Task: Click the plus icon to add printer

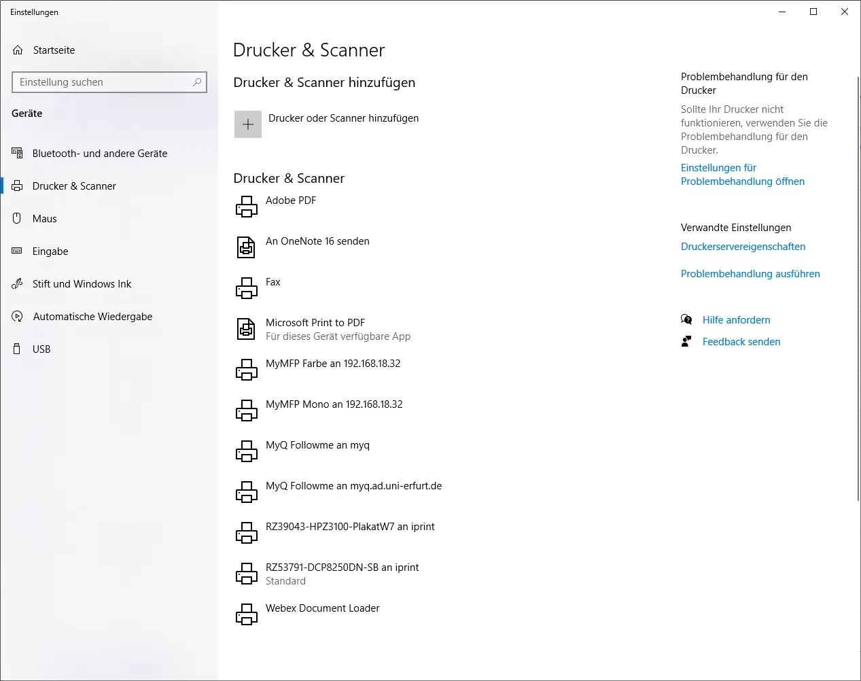Action: (x=247, y=124)
